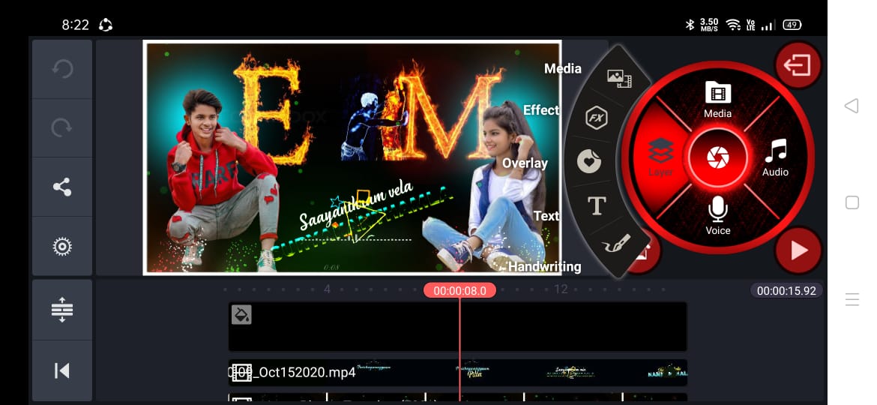Screen dimensions: 877x405
Task: Open the Media browser on wheel
Action: (717, 100)
